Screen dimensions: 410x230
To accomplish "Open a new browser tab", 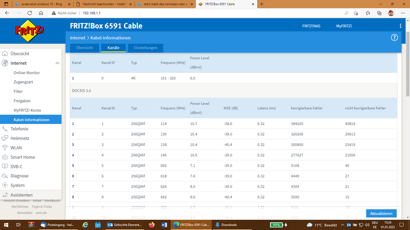I will pyautogui.click(x=262, y=4).
